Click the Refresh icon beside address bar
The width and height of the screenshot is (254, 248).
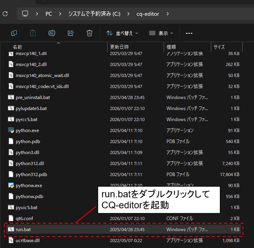tap(5, 14)
